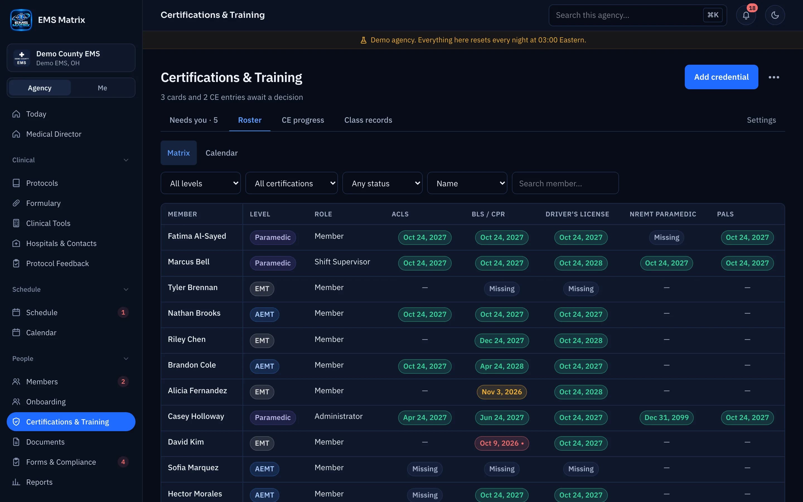
Task: Switch to the Agency view toggle
Action: click(40, 88)
